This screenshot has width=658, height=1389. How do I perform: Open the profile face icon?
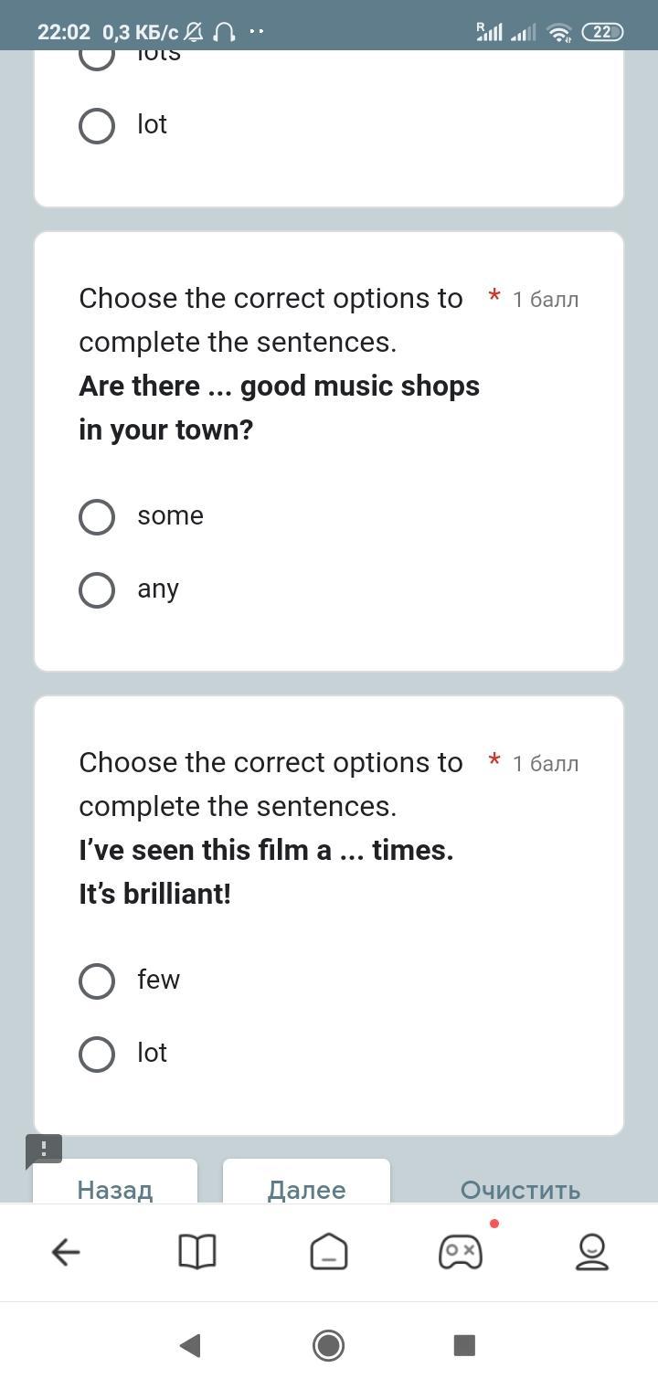(591, 1251)
